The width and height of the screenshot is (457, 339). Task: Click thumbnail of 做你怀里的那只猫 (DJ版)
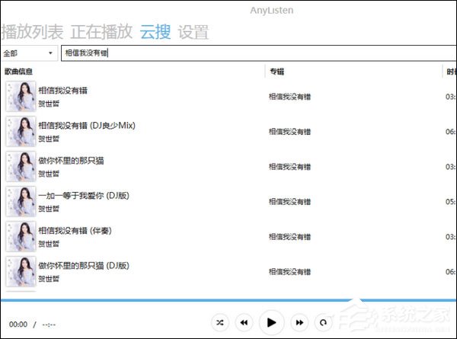coord(21,271)
